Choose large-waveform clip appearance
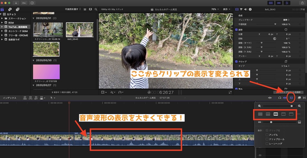Screen dimensions: 307x158 click(x=268, y=114)
